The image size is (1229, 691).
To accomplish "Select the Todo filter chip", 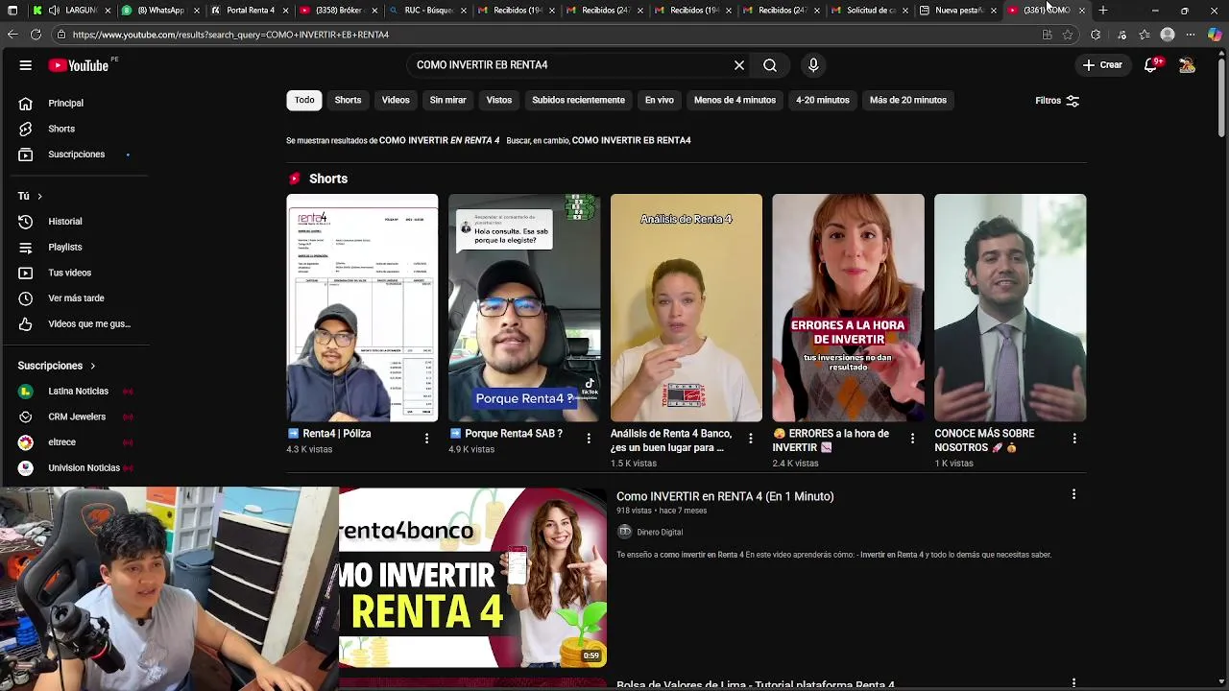I will click(304, 100).
